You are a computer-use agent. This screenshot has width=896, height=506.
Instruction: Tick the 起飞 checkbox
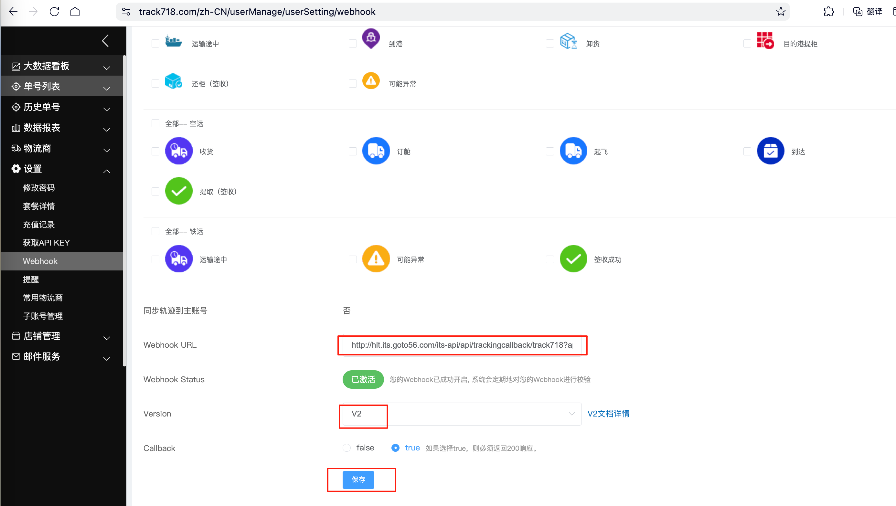tap(550, 151)
